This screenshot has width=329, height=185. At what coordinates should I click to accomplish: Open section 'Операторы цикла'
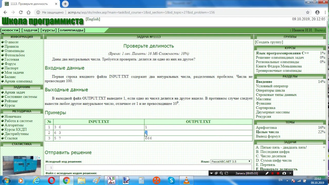pos(270,90)
